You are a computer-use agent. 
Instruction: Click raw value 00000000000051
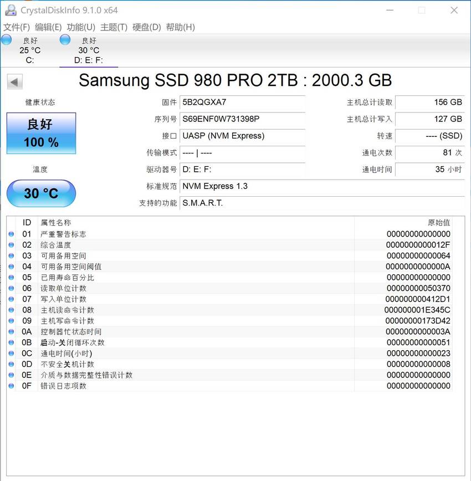[418, 342]
